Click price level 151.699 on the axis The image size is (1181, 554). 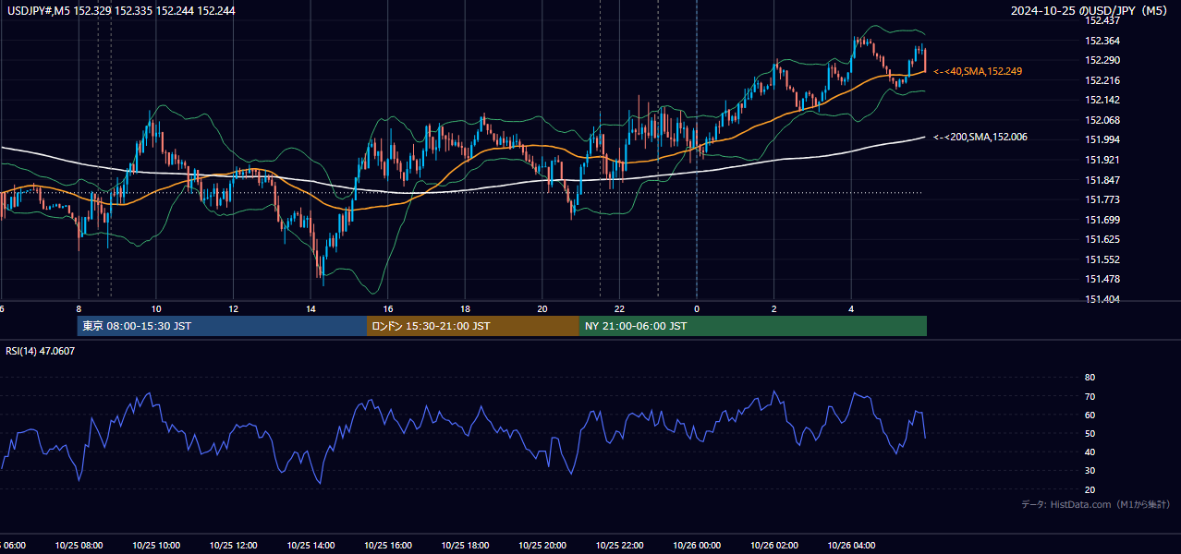pos(1102,220)
